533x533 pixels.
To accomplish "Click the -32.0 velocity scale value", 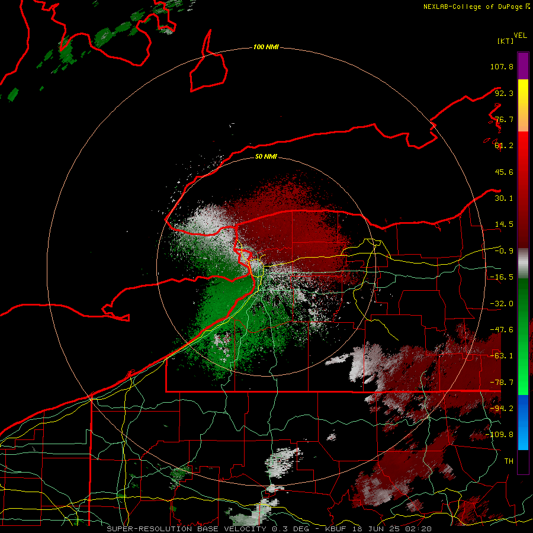I will point(502,304).
